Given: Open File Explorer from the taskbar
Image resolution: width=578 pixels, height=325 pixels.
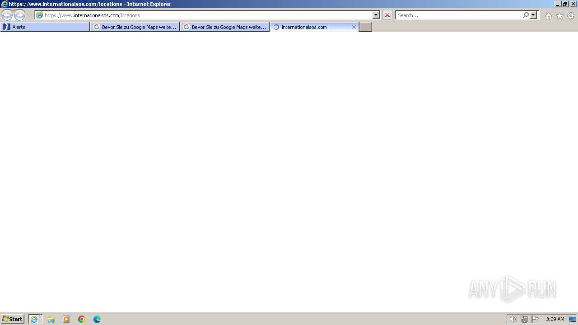Looking at the screenshot, I should (x=51, y=319).
